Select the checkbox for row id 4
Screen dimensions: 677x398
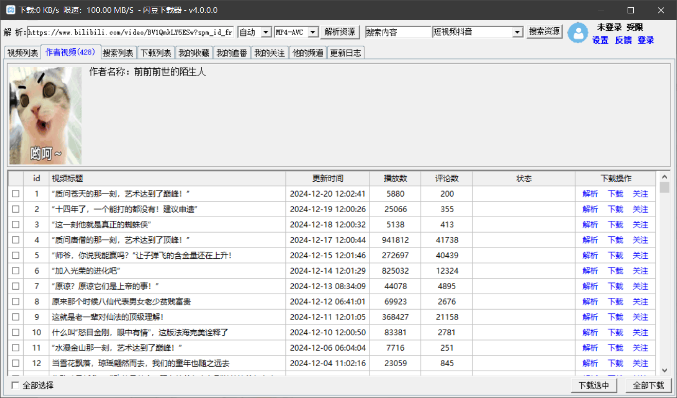[x=15, y=240]
